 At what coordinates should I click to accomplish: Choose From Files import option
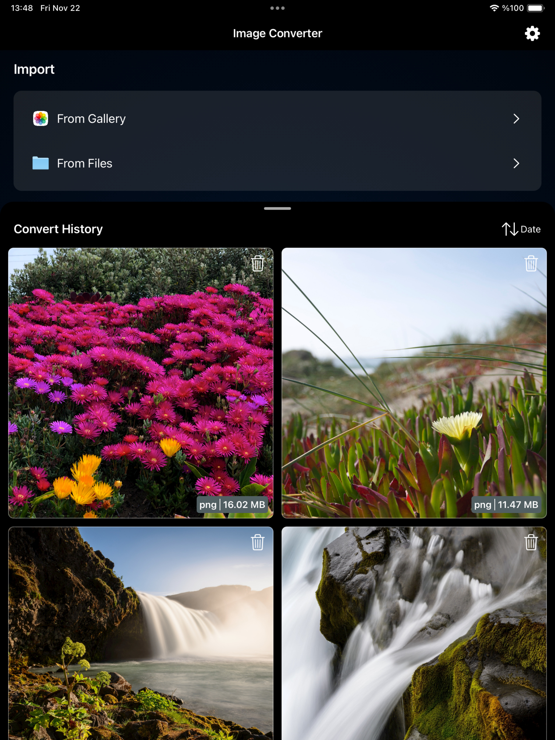(x=277, y=163)
